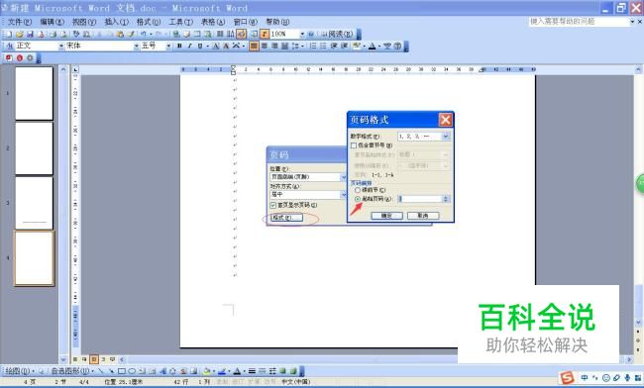644x388 pixels.
Task: Open the 插入 Insert menu
Action: click(x=116, y=22)
